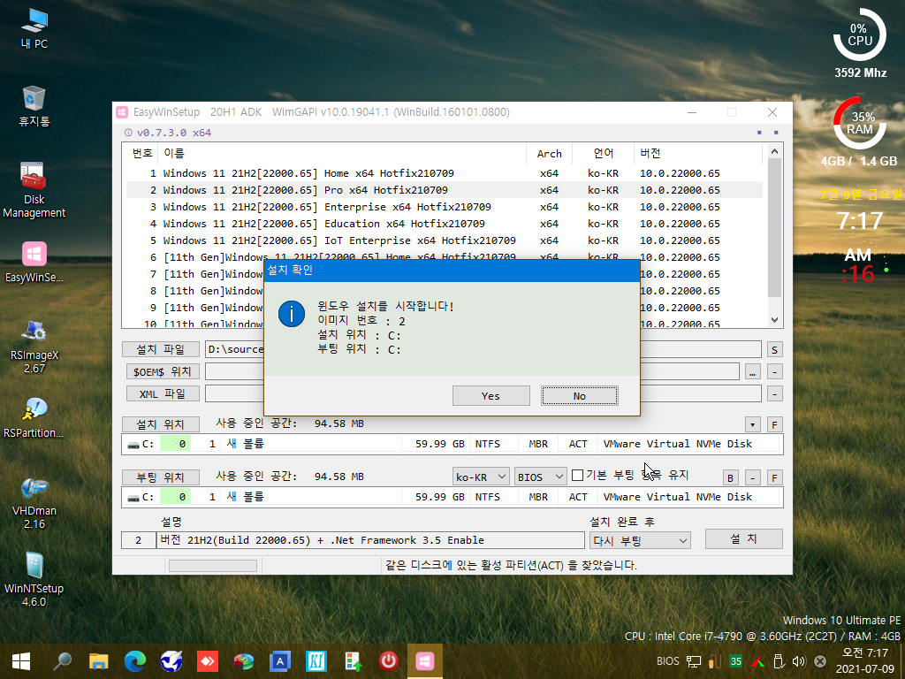Open File Explorer from the taskbar
905x679 pixels.
coord(99,661)
